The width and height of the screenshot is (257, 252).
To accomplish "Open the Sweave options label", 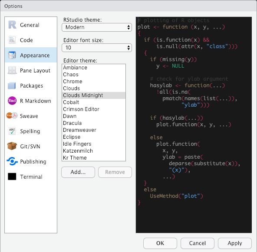I will 29,116.
